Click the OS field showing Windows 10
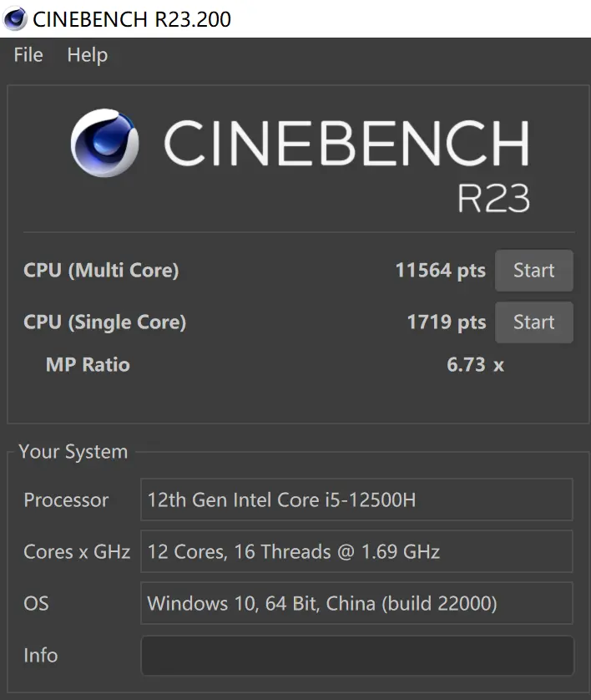Image resolution: width=591 pixels, height=700 pixels. pos(356,604)
